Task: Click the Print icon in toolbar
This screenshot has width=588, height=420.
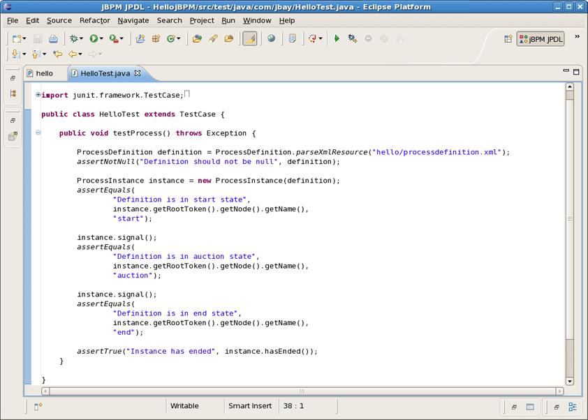Action: [53, 39]
